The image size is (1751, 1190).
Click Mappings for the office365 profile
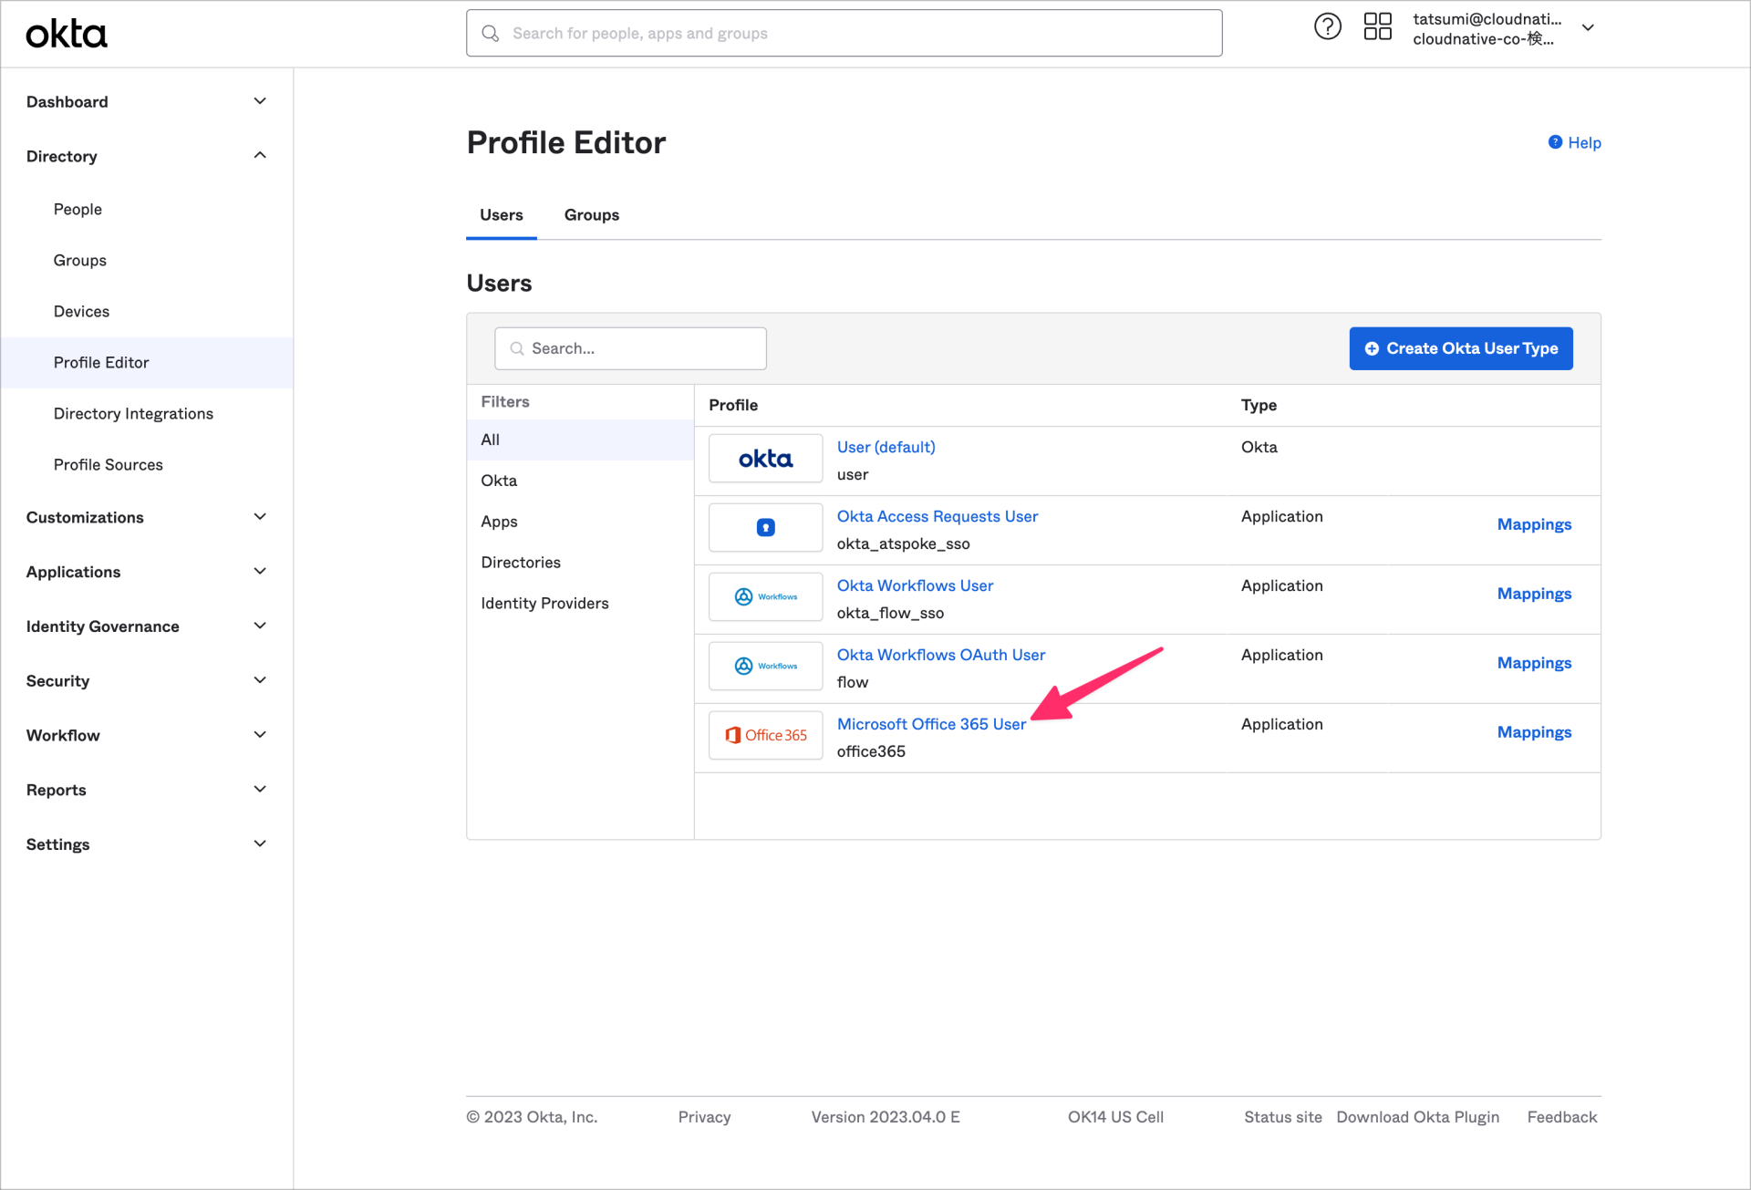[x=1534, y=731]
